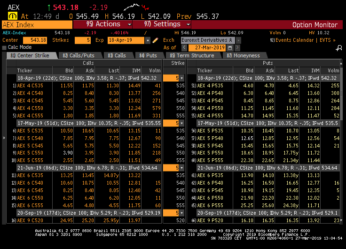This screenshot has height=249, width=346.
Task: Click the As of date field 27-Mar-2019
Action: coord(207,47)
